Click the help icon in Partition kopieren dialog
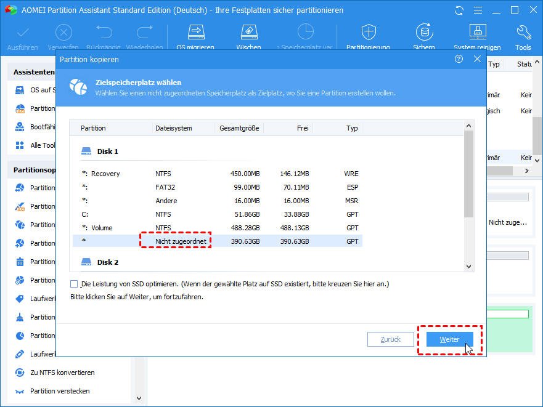543x407 pixels. coord(459,59)
